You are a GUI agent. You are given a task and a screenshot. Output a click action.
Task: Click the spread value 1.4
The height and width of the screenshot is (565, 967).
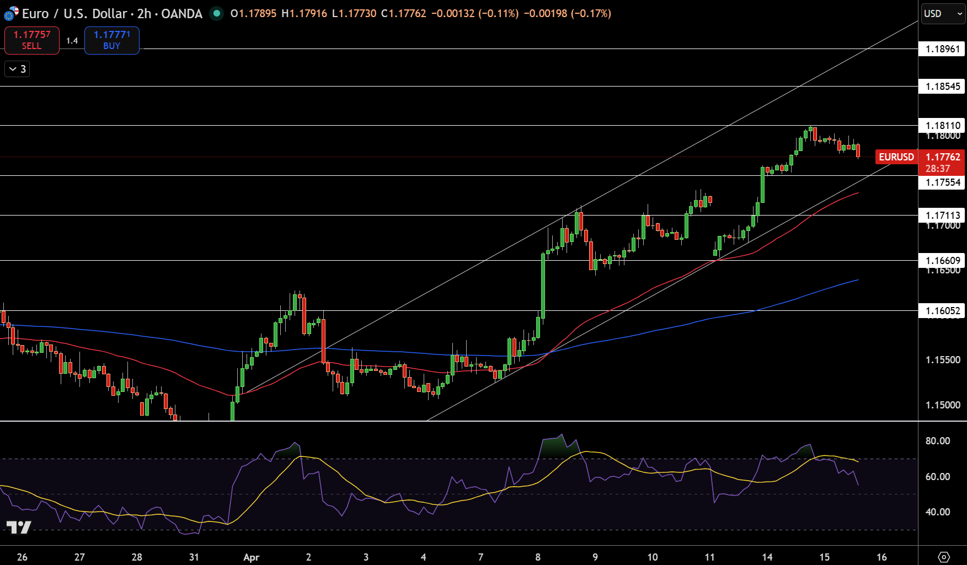(x=72, y=41)
